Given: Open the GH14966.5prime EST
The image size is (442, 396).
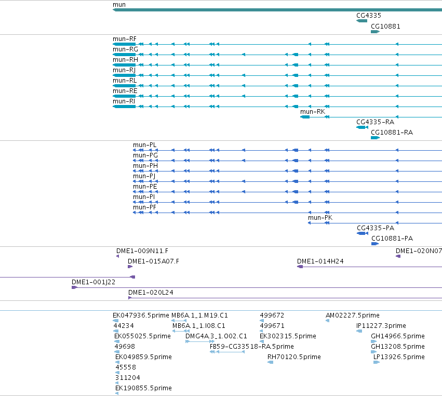Looking at the screenshot, I should [374, 341].
